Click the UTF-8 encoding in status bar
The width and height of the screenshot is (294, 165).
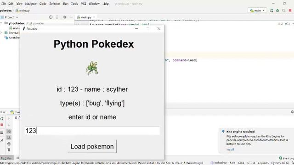(251, 163)
